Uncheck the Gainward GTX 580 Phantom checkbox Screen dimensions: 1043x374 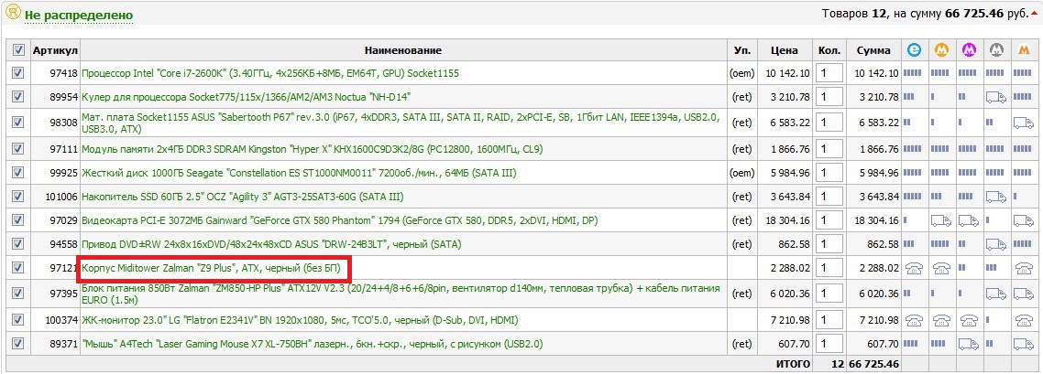(x=18, y=220)
